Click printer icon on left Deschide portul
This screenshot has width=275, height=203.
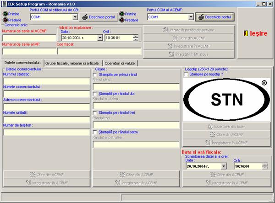click(x=85, y=17)
